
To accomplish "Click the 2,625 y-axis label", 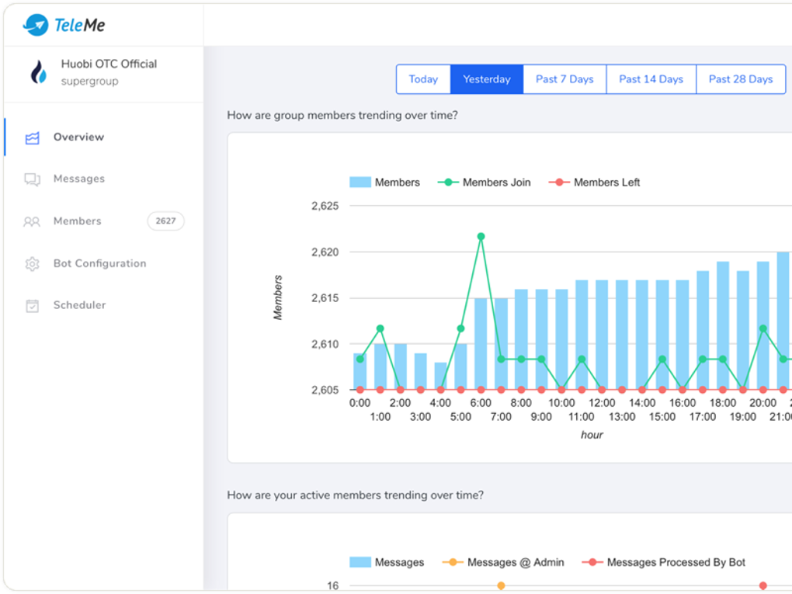I will [325, 206].
